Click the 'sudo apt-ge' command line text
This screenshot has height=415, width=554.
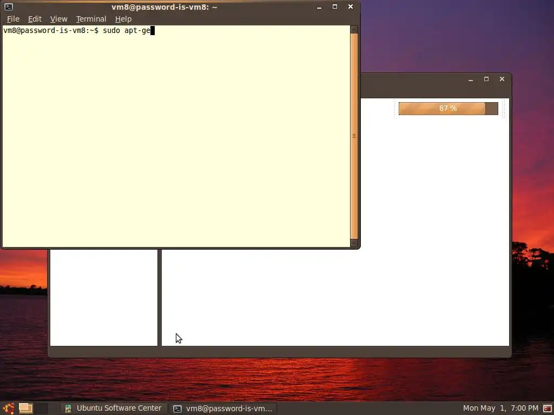(127, 30)
